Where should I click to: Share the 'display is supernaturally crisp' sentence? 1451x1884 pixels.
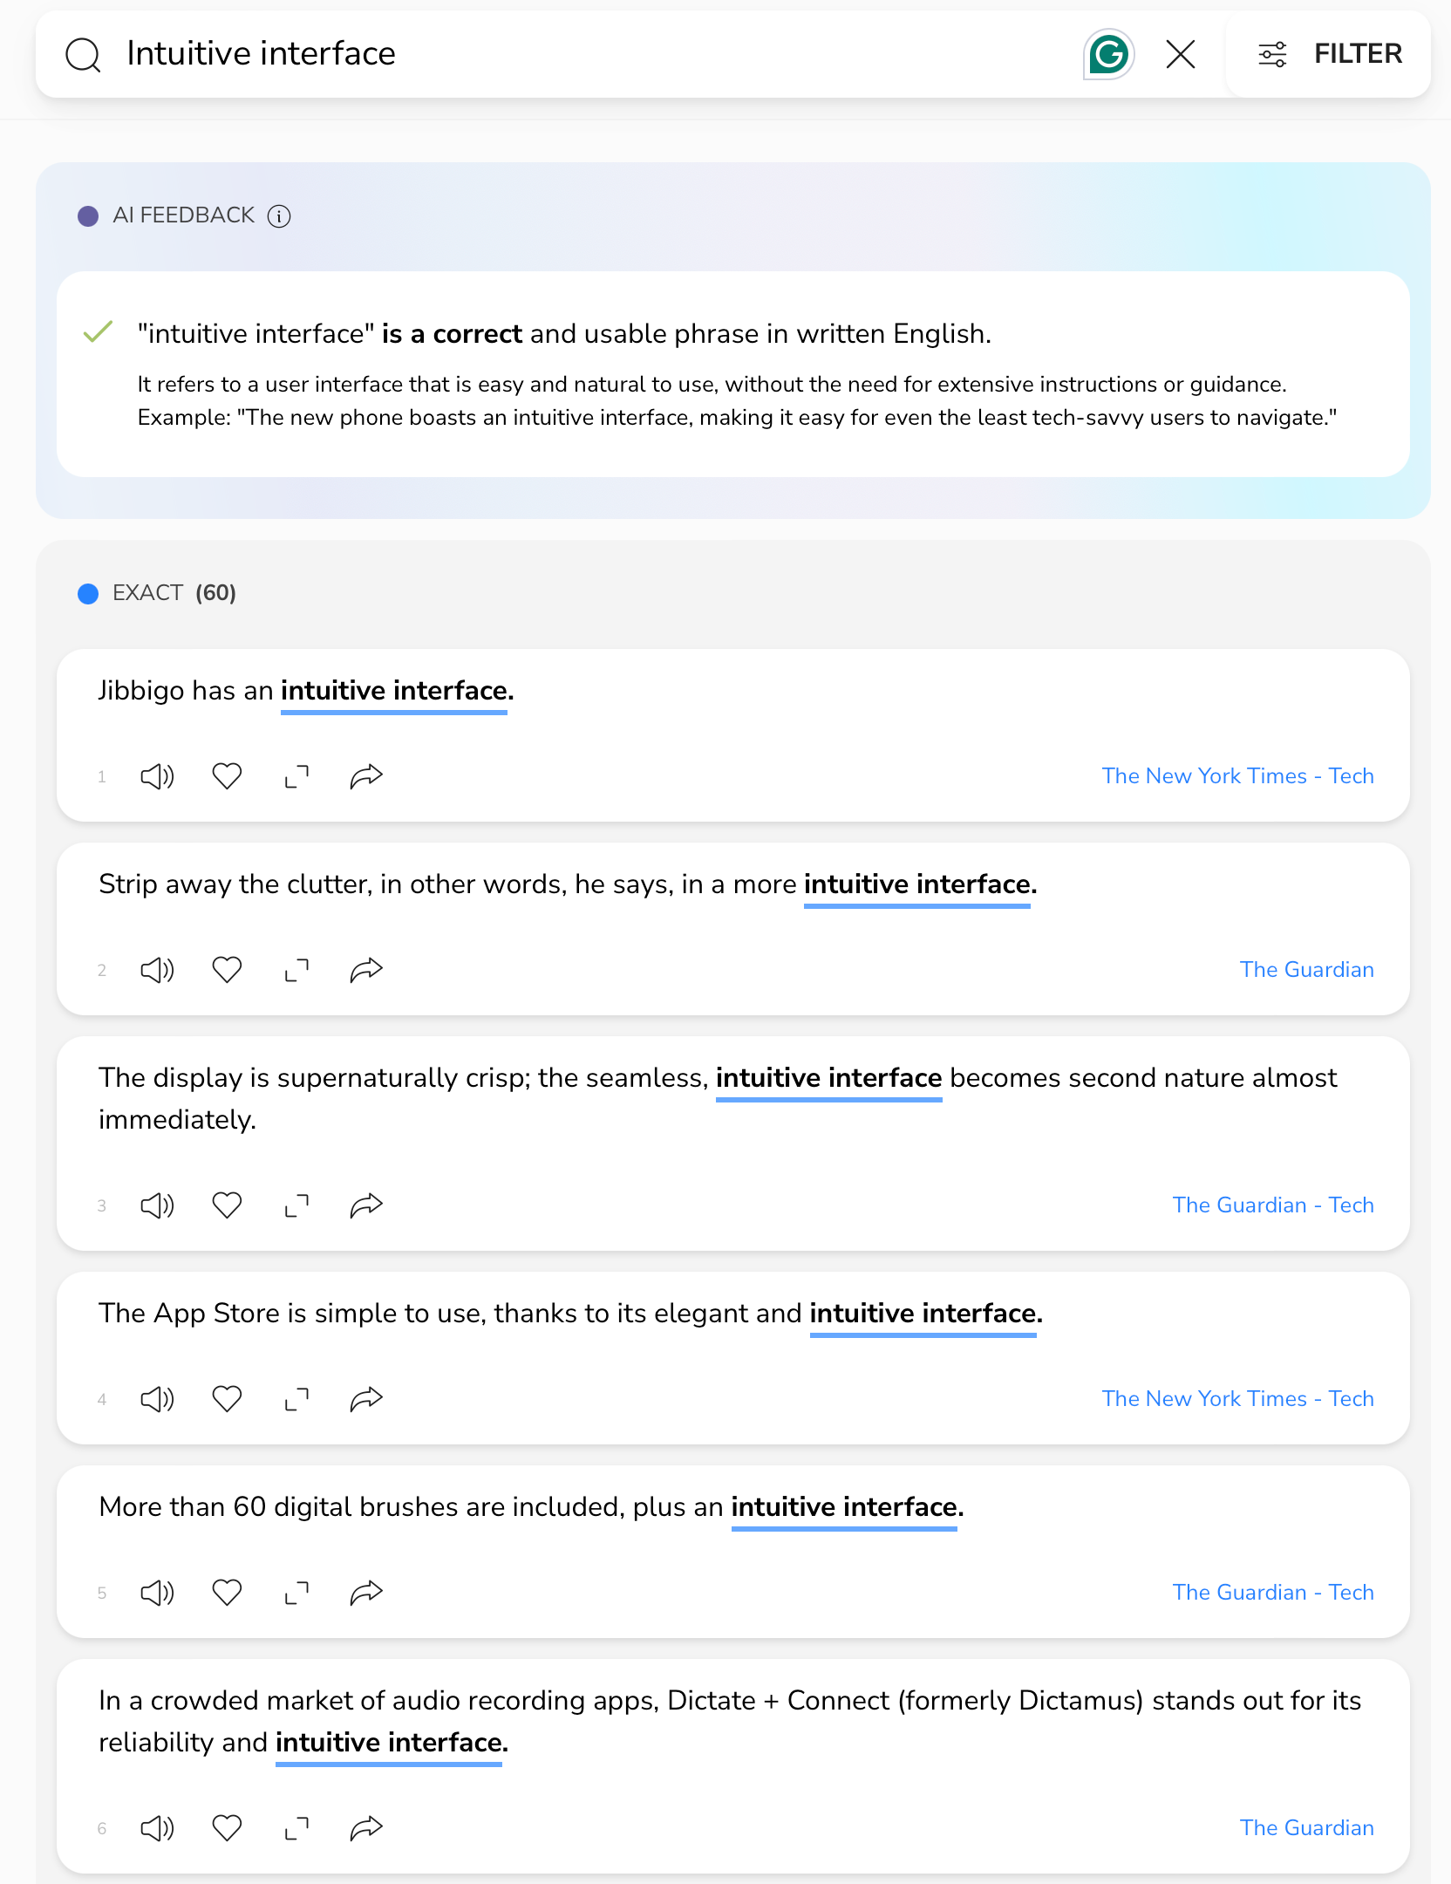(366, 1205)
